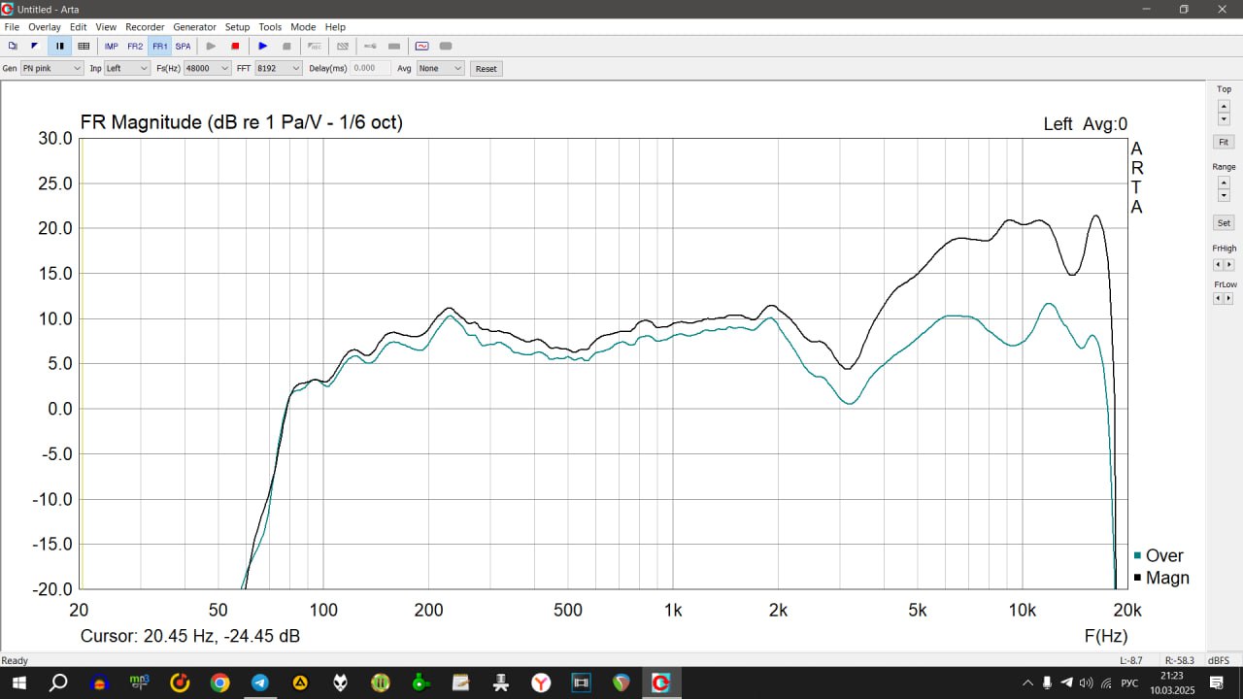
Task: Click the REC record toolbar icon
Action: [315, 46]
